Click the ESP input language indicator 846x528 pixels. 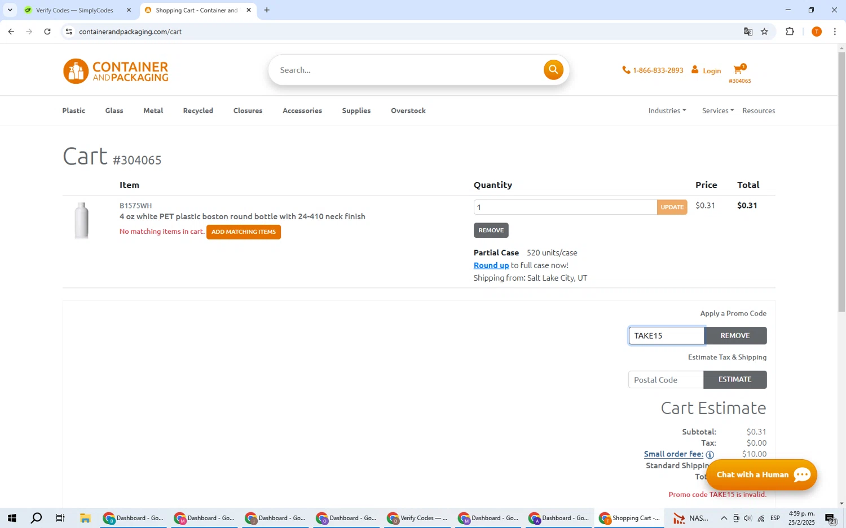[775, 518]
